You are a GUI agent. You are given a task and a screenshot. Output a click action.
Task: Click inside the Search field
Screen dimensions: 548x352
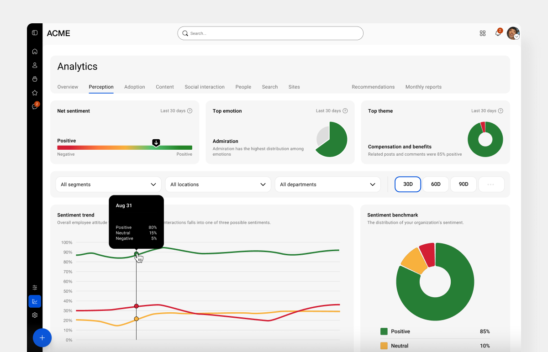(x=270, y=33)
